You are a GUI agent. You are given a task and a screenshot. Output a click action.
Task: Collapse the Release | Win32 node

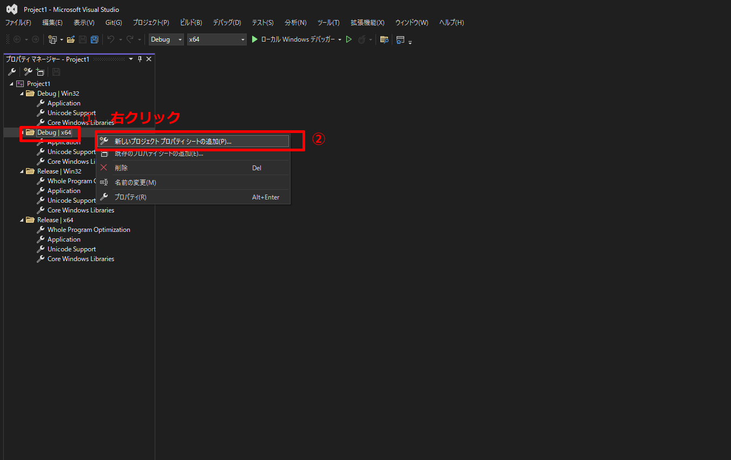click(22, 171)
